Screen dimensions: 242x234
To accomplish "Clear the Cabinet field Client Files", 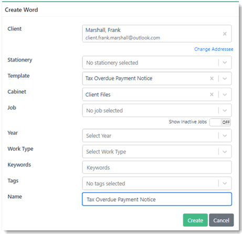I will coord(212,94).
